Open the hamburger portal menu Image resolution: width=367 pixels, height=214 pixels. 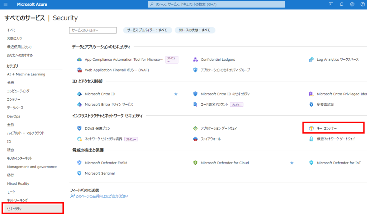(6, 4)
